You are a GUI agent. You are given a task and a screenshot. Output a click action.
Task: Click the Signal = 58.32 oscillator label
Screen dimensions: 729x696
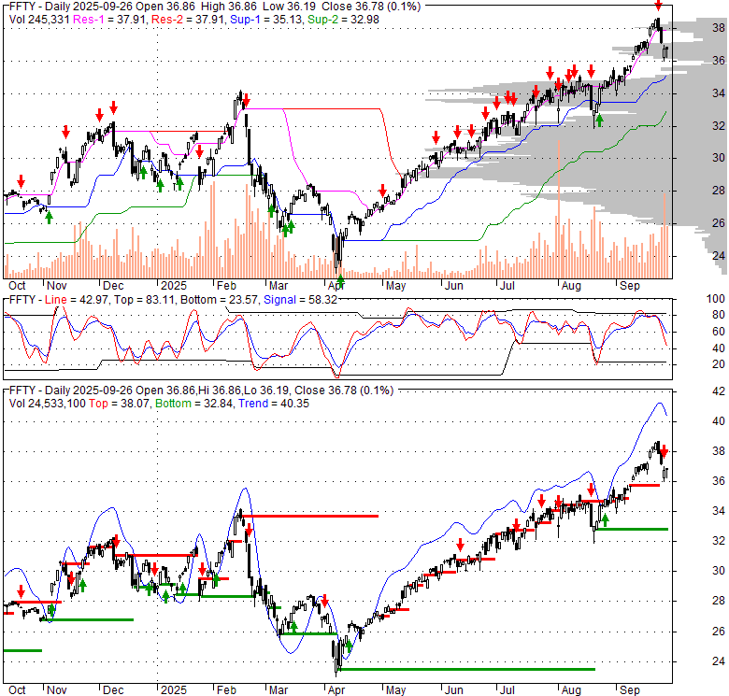[300, 300]
